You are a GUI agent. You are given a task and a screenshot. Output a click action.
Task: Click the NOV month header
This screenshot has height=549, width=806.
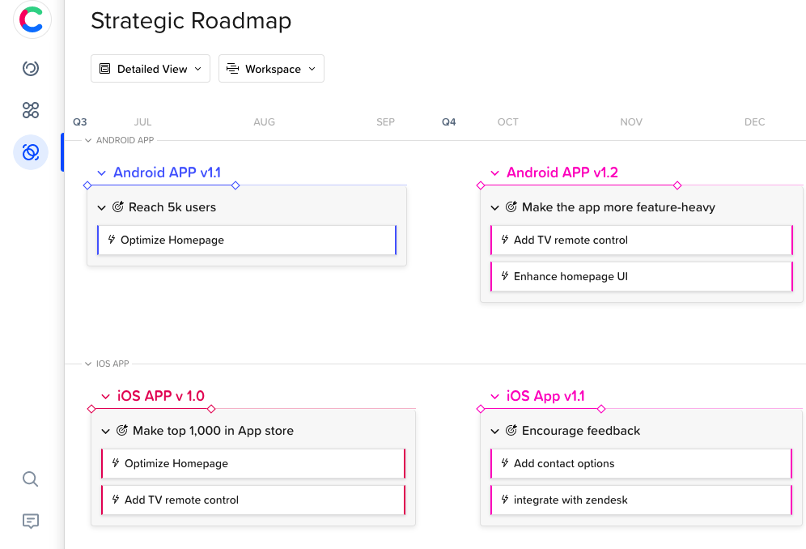point(631,122)
